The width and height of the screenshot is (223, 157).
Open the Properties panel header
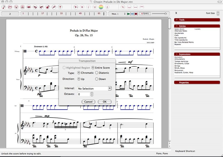coord(197,83)
